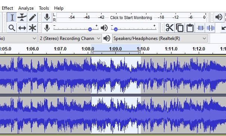
Task: Cut selection with the scissors icon
Action: click(170, 28)
